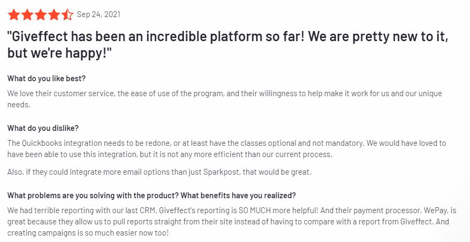Click the word WePay in the review
This screenshot has width=470, height=242.
(436, 210)
